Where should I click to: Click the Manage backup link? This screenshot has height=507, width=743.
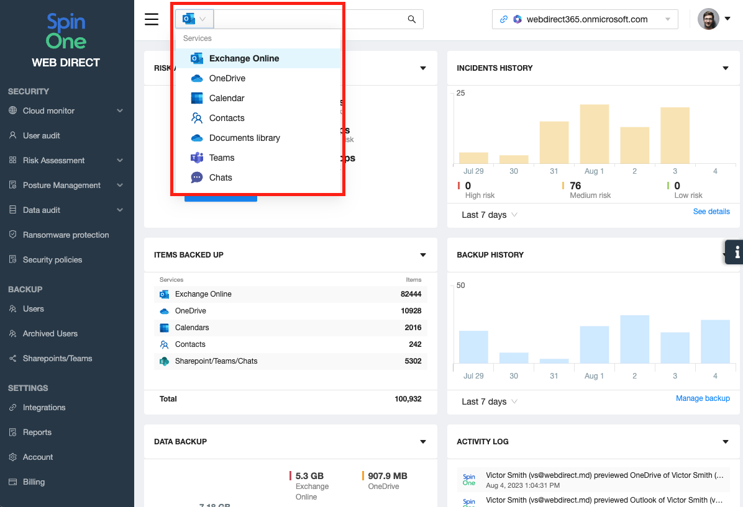(702, 398)
